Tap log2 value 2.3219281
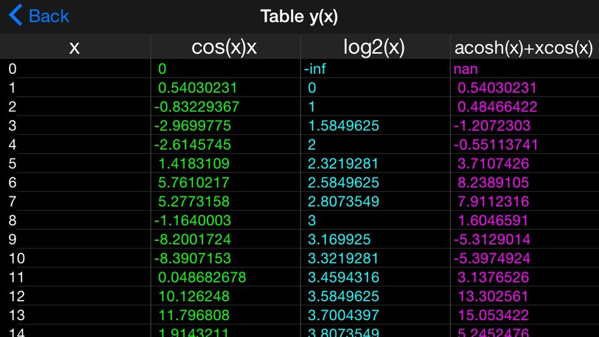This screenshot has width=599, height=337. point(343,163)
